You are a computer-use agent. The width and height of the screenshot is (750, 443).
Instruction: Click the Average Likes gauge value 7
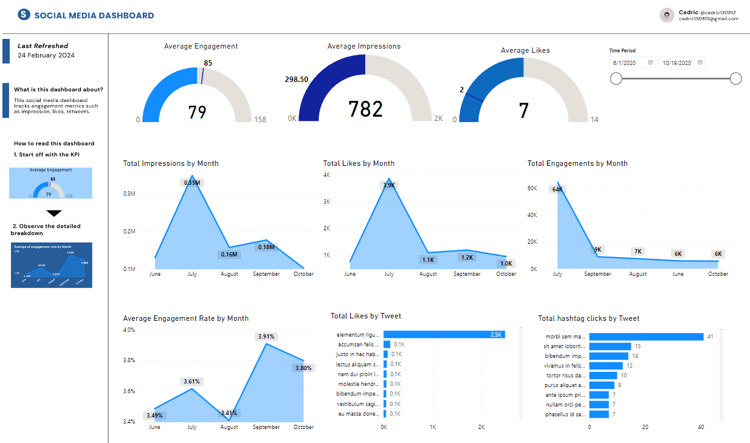(x=523, y=111)
